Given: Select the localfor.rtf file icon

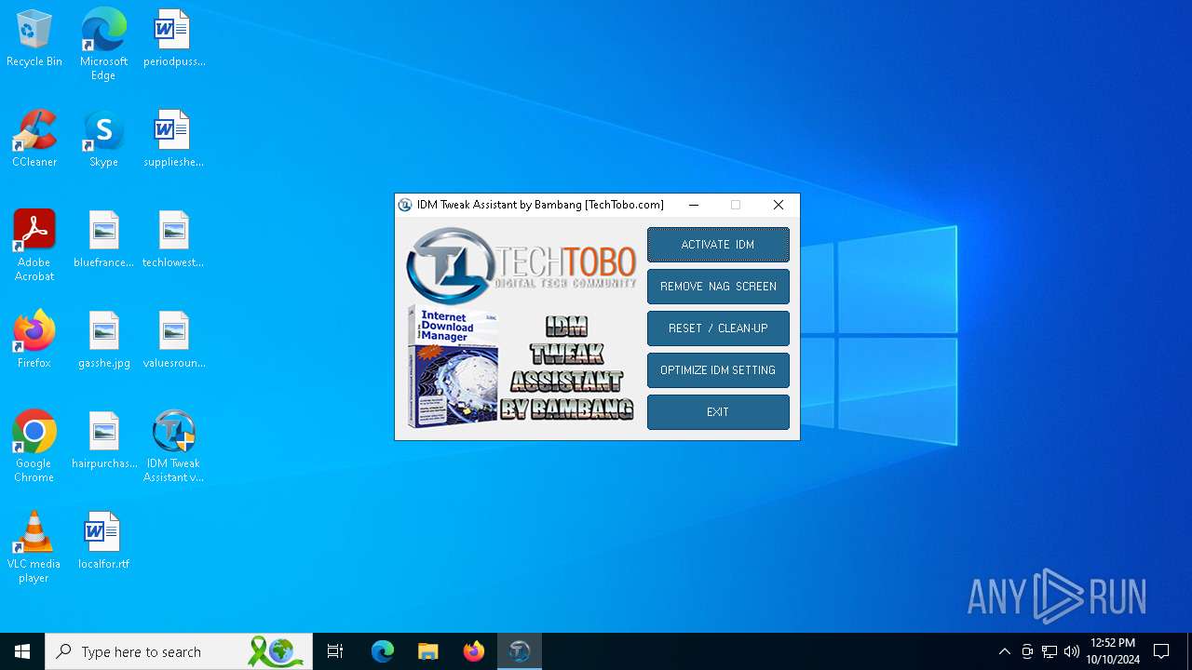Looking at the screenshot, I should (103, 542).
